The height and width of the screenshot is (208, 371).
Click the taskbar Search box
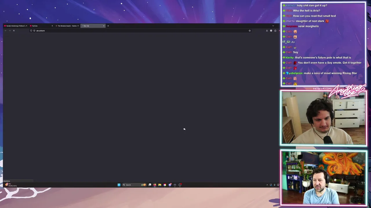pos(134,185)
